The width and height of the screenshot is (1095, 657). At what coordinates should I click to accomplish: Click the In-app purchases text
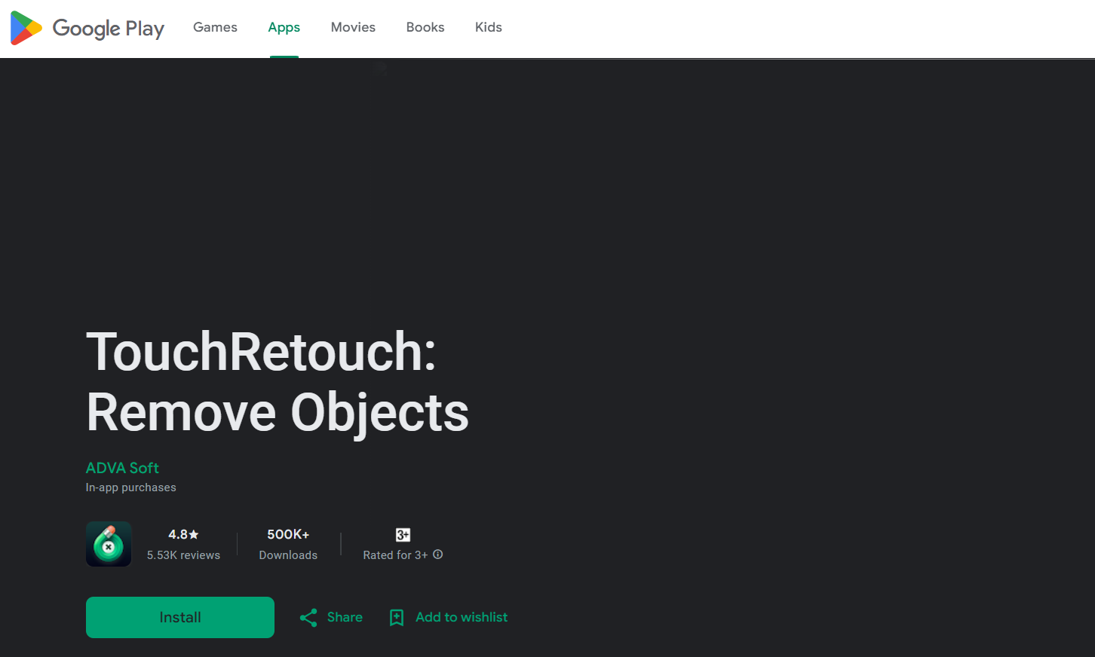point(130,487)
